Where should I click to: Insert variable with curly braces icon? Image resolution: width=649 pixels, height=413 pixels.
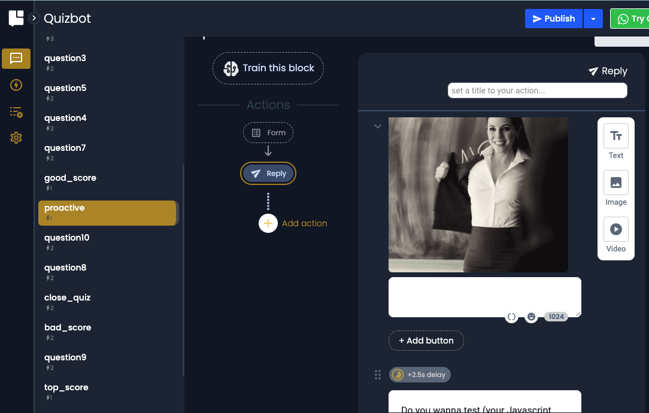coord(511,317)
